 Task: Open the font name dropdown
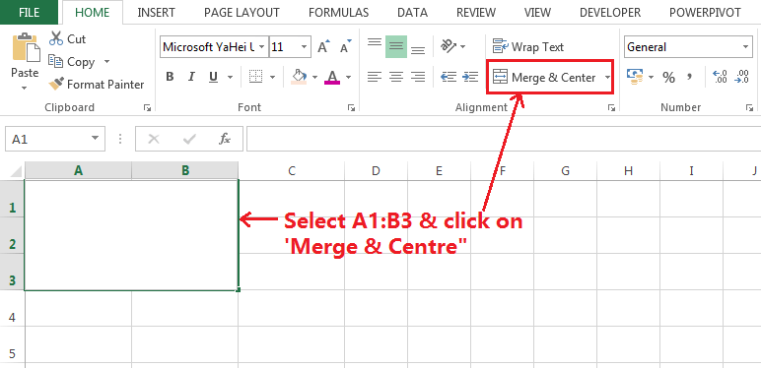tap(261, 47)
